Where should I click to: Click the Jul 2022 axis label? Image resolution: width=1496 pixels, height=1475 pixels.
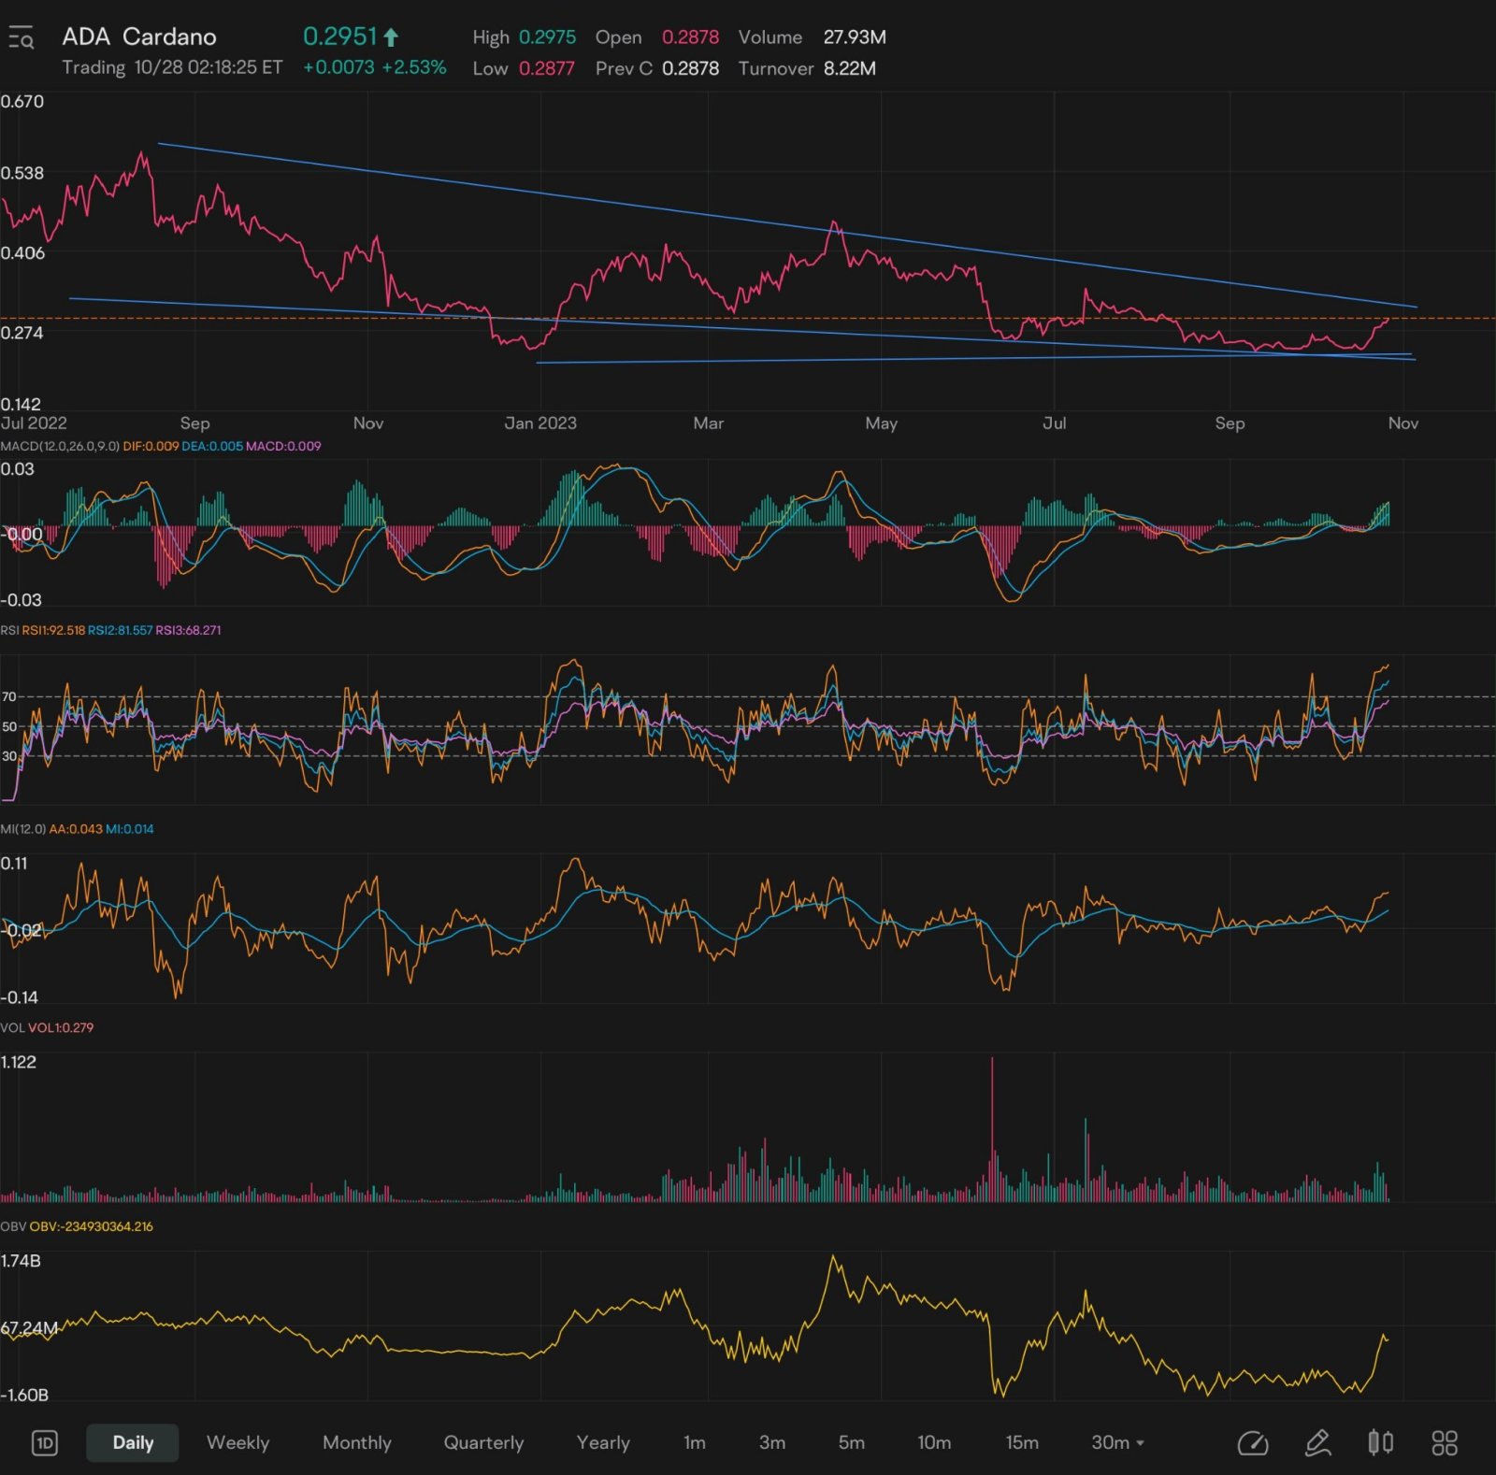(34, 422)
